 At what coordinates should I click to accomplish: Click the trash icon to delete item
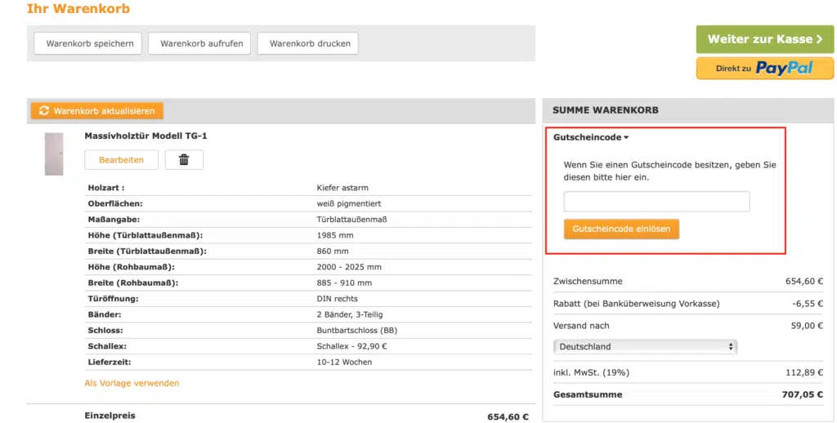click(184, 159)
